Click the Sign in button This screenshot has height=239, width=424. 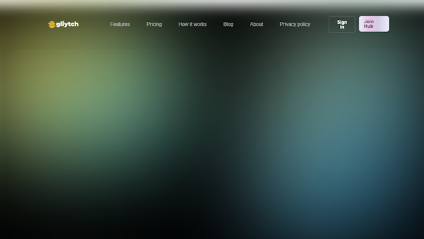[x=342, y=24]
